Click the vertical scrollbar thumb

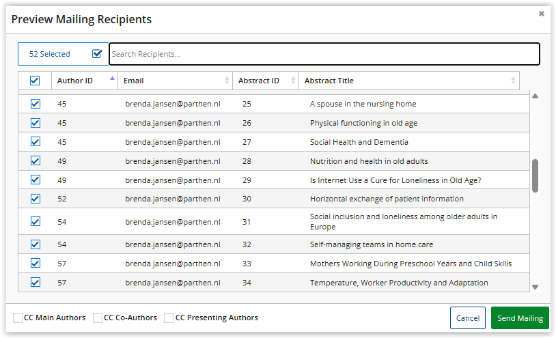[535, 175]
